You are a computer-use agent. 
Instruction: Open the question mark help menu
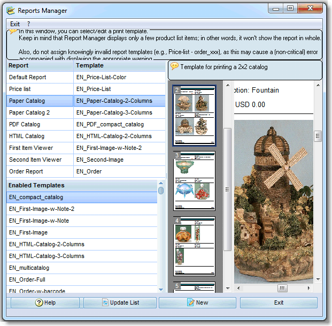pos(28,24)
